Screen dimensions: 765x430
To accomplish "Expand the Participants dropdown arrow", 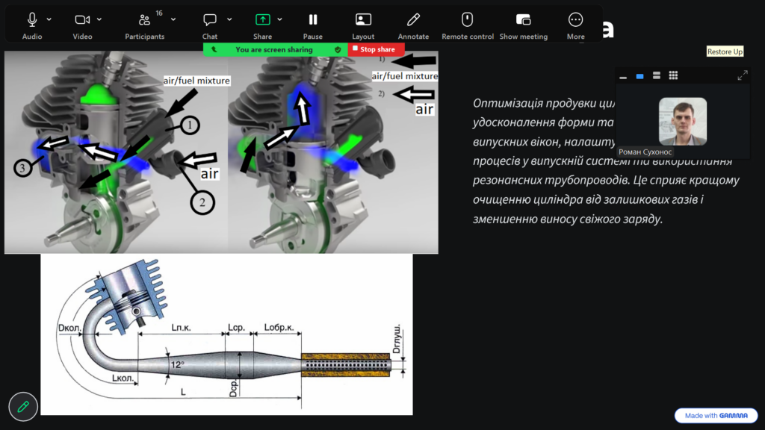I will pos(173,19).
